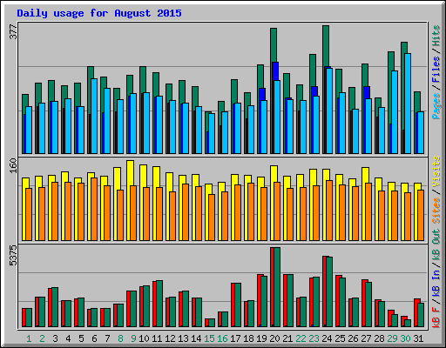Click day label 26 on the x-axis

click(x=353, y=338)
